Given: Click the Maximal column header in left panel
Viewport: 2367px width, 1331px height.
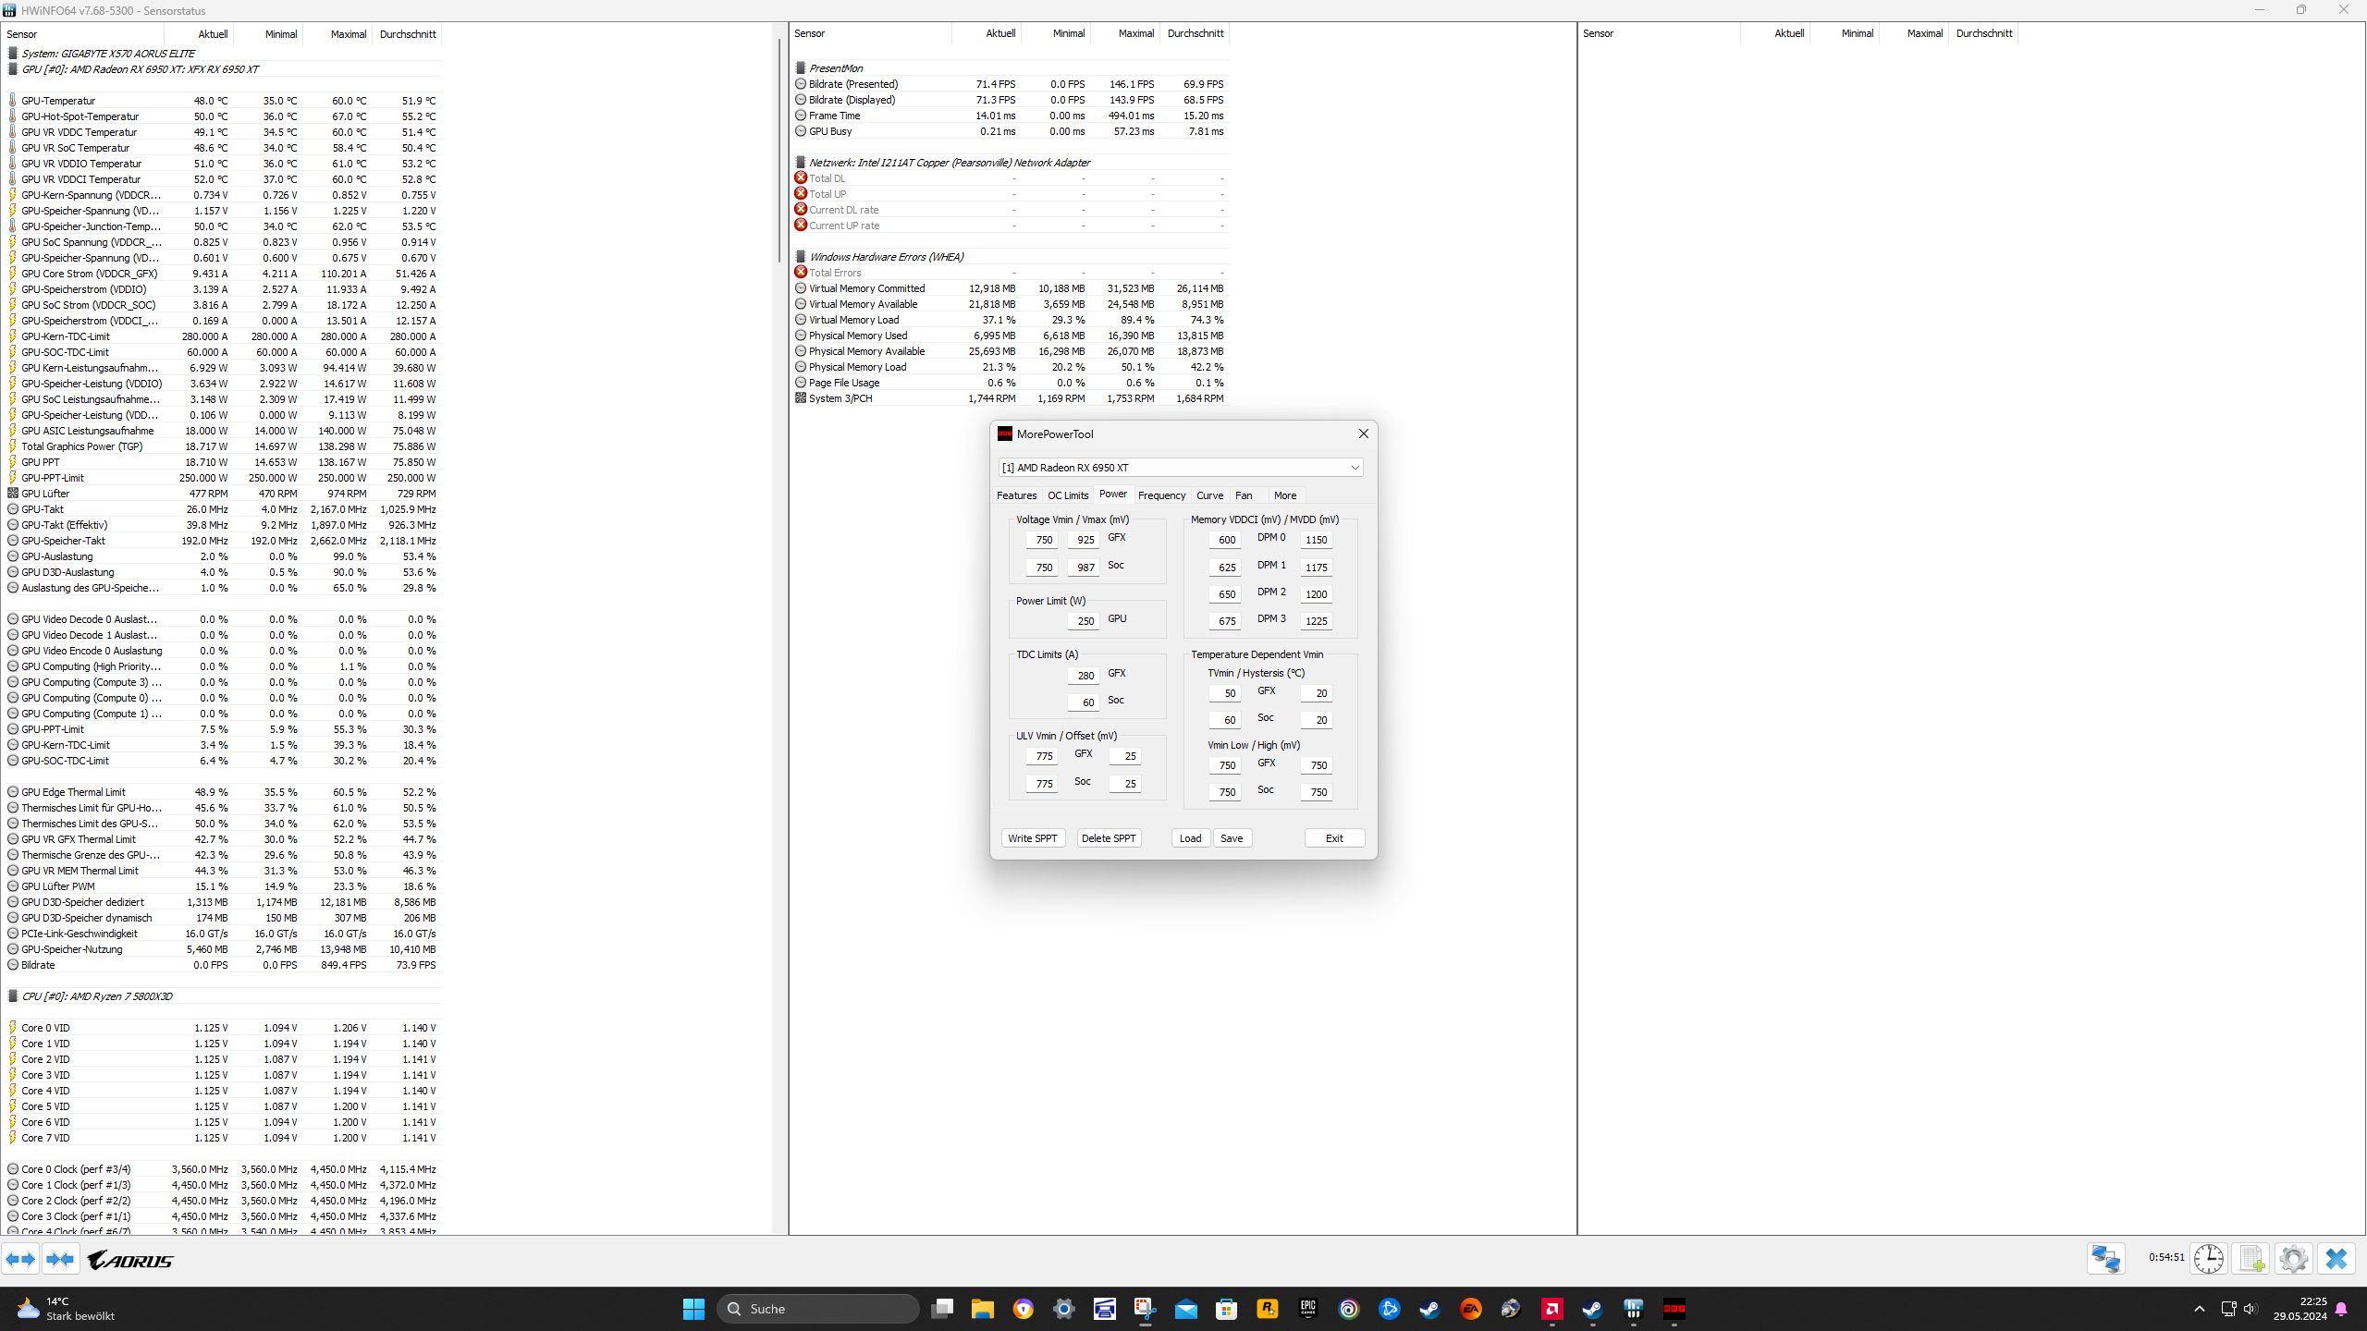Looking at the screenshot, I should point(348,34).
